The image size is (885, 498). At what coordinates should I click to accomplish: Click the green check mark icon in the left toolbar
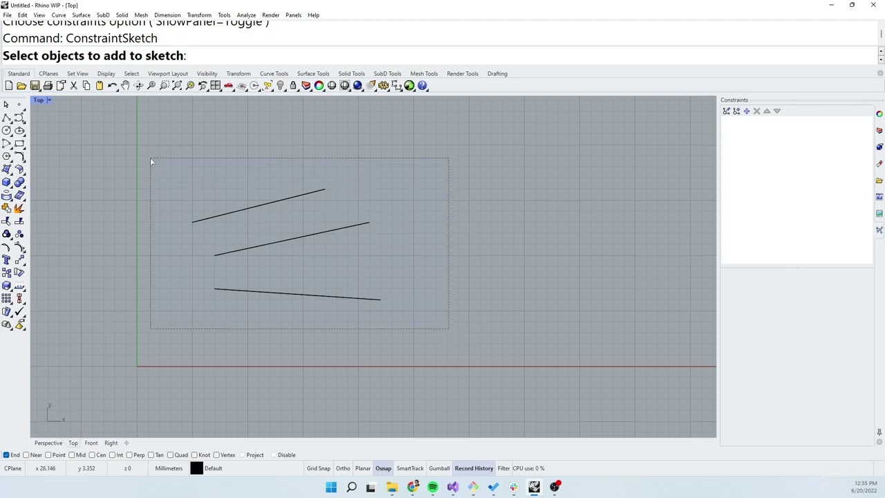[19, 312]
